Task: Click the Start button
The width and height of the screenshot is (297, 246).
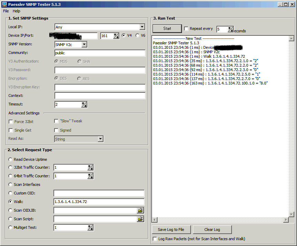Action: (x=167, y=29)
